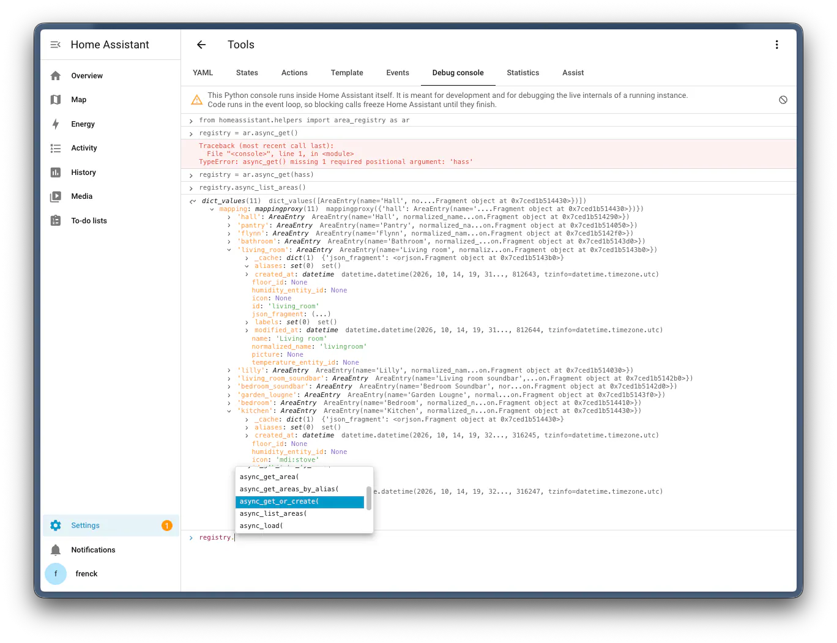Pick async_list_areas( from autocomplete
Screen dimensions: 837x643
pyautogui.click(x=300, y=514)
